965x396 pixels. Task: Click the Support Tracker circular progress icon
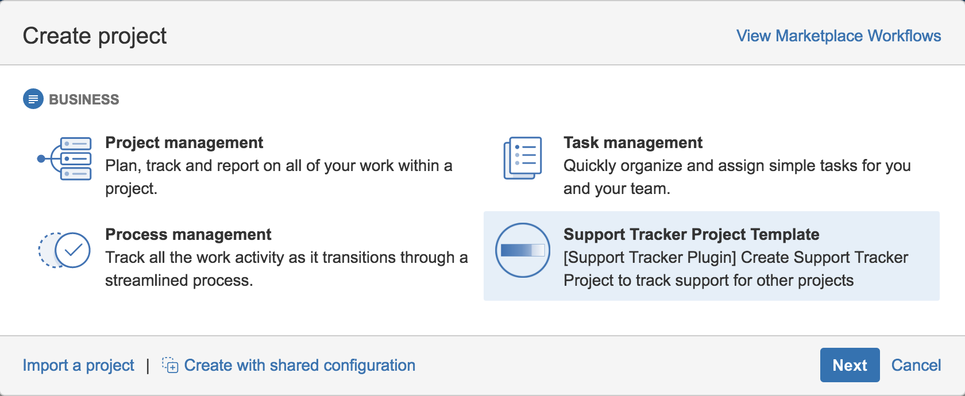(523, 250)
